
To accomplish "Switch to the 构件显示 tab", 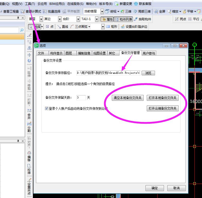I will pyautogui.click(x=56, y=53).
